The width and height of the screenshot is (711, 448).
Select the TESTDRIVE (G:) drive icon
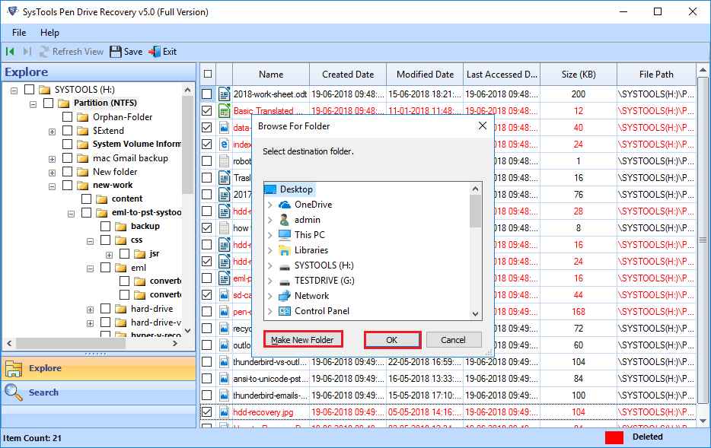click(284, 281)
